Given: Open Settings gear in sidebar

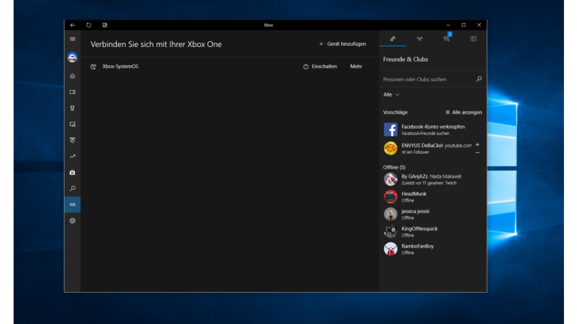Looking at the screenshot, I should tap(73, 221).
